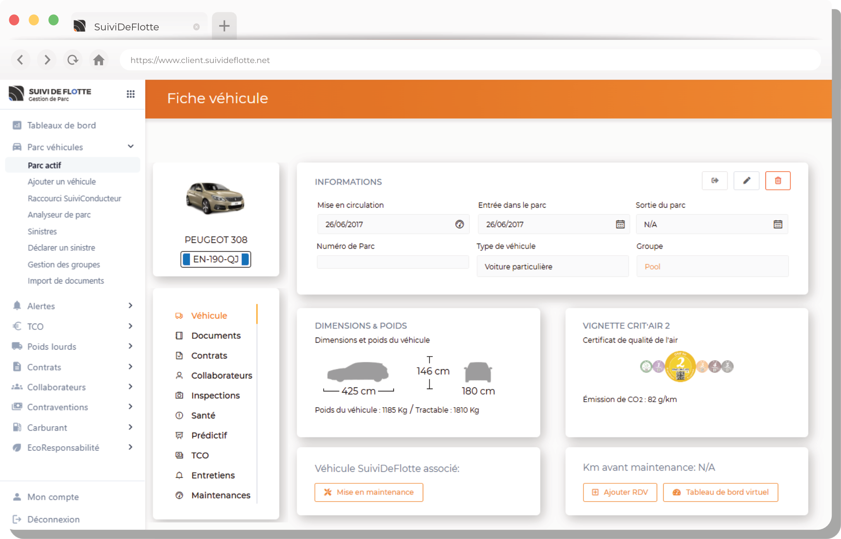841x539 pixels.
Task: Open Déclarer un sinistre
Action: point(61,247)
